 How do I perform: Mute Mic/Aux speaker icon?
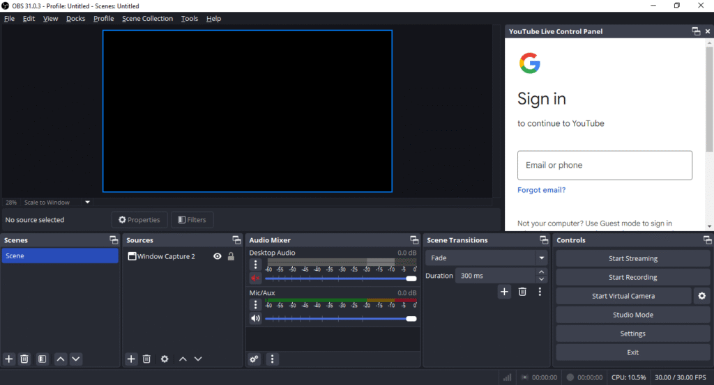[255, 318]
